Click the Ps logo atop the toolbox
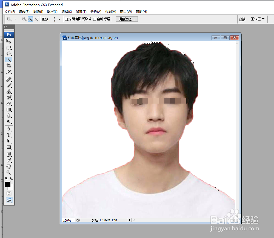Screen dimensions: 274x238 point(9,35)
